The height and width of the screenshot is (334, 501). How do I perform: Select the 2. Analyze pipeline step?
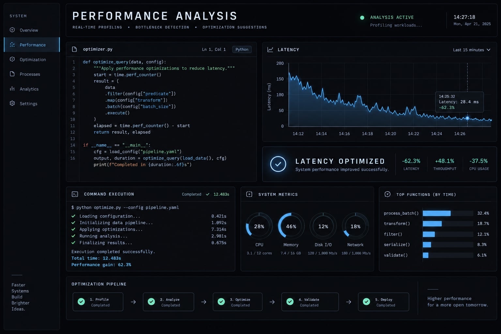pyautogui.click(x=168, y=302)
